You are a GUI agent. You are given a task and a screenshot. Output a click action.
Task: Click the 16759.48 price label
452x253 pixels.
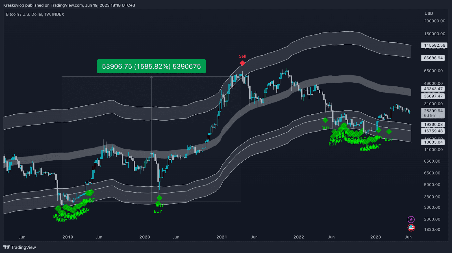pos(433,131)
